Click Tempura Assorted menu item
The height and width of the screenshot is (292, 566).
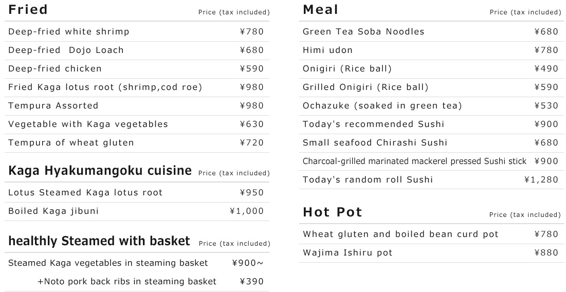(x=53, y=106)
